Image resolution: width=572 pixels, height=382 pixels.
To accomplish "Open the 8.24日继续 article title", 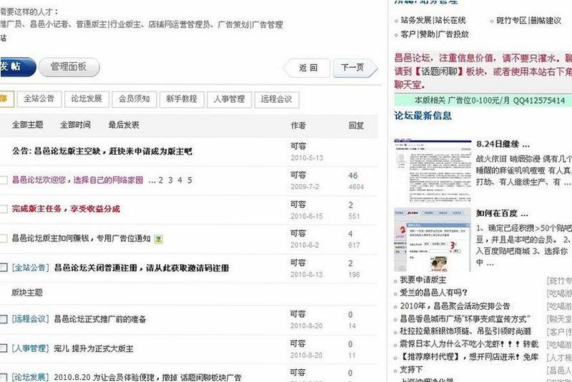I will 503,144.
